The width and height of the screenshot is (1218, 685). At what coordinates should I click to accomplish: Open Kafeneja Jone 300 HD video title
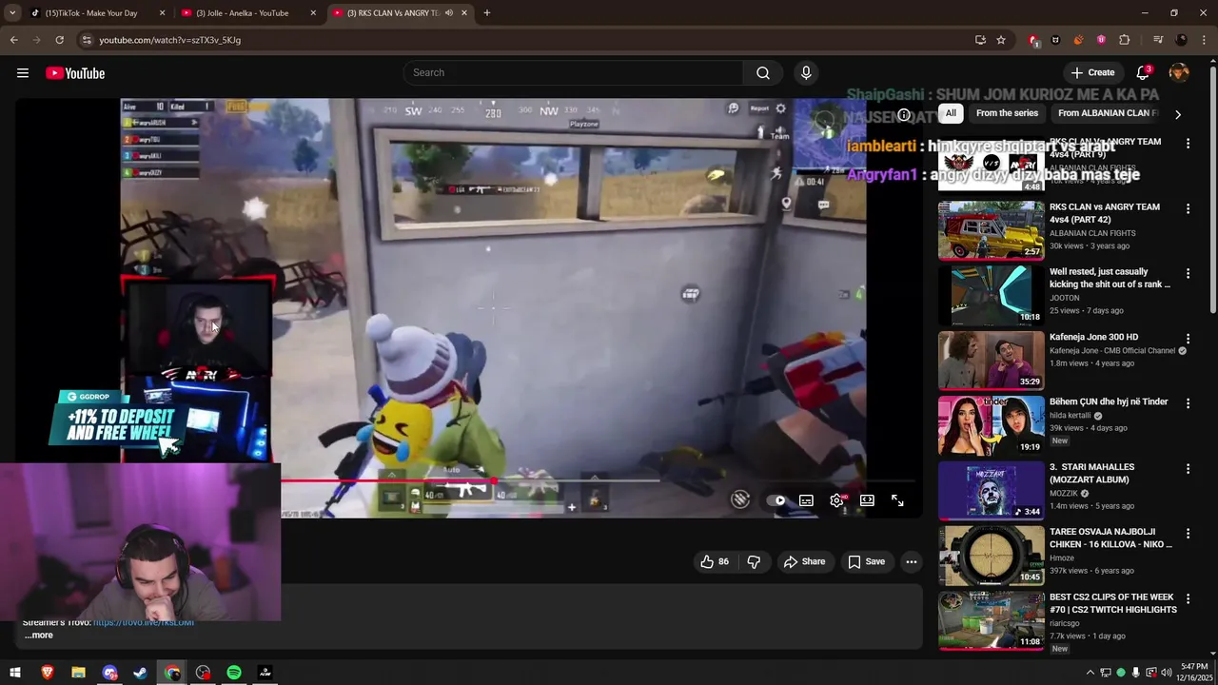pyautogui.click(x=1093, y=337)
